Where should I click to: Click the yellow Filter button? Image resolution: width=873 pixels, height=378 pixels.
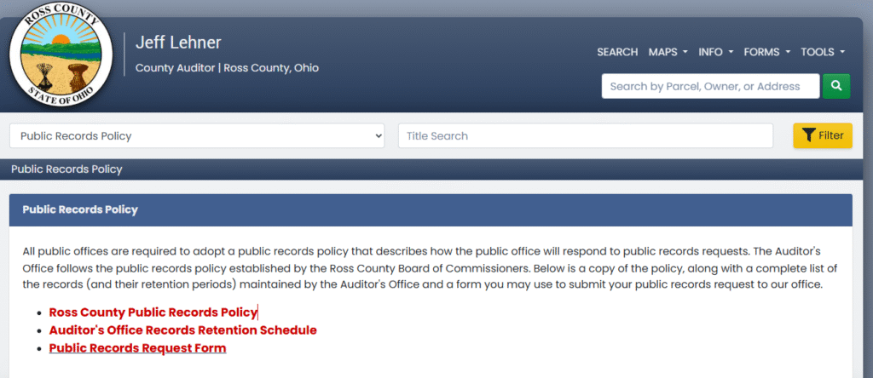pos(823,135)
